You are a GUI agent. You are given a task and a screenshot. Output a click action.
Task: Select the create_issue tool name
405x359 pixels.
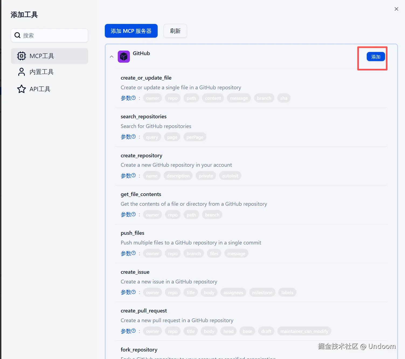pyautogui.click(x=135, y=272)
